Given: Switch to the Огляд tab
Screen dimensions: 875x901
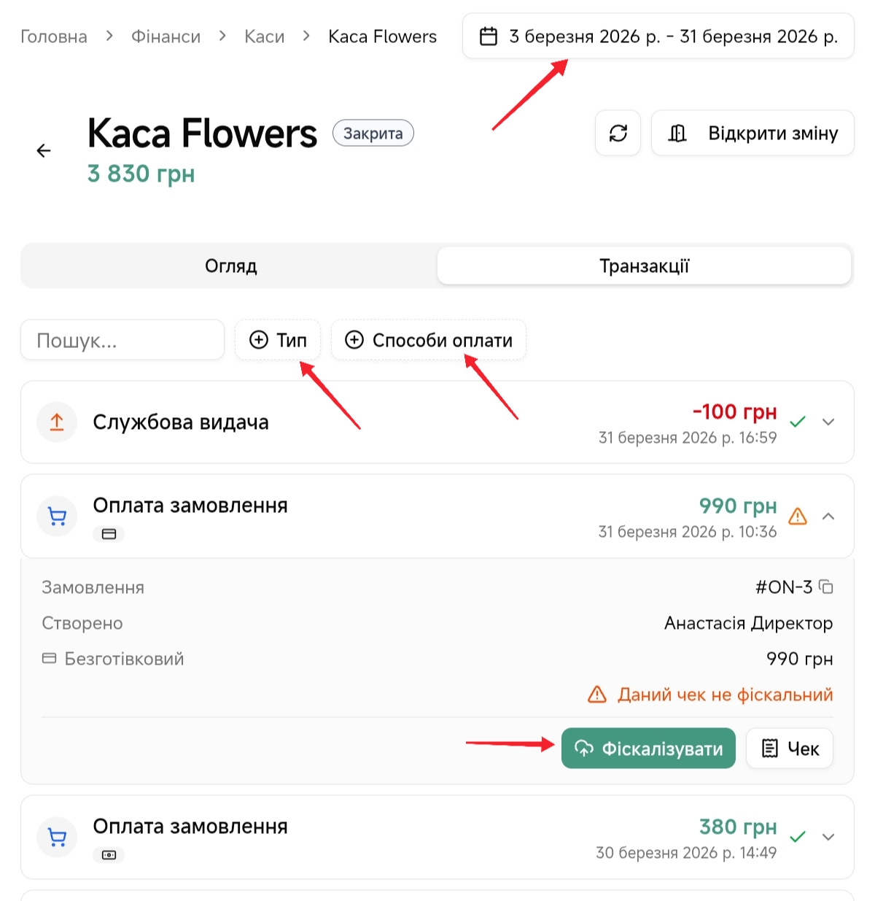Looking at the screenshot, I should (230, 266).
